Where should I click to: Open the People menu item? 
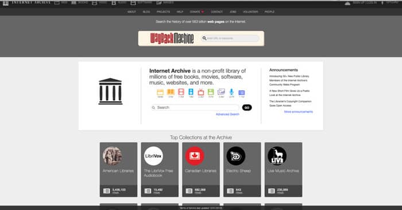(x=269, y=12)
